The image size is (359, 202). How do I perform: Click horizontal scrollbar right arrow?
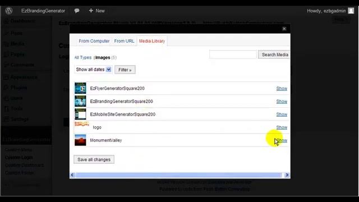tap(287, 175)
